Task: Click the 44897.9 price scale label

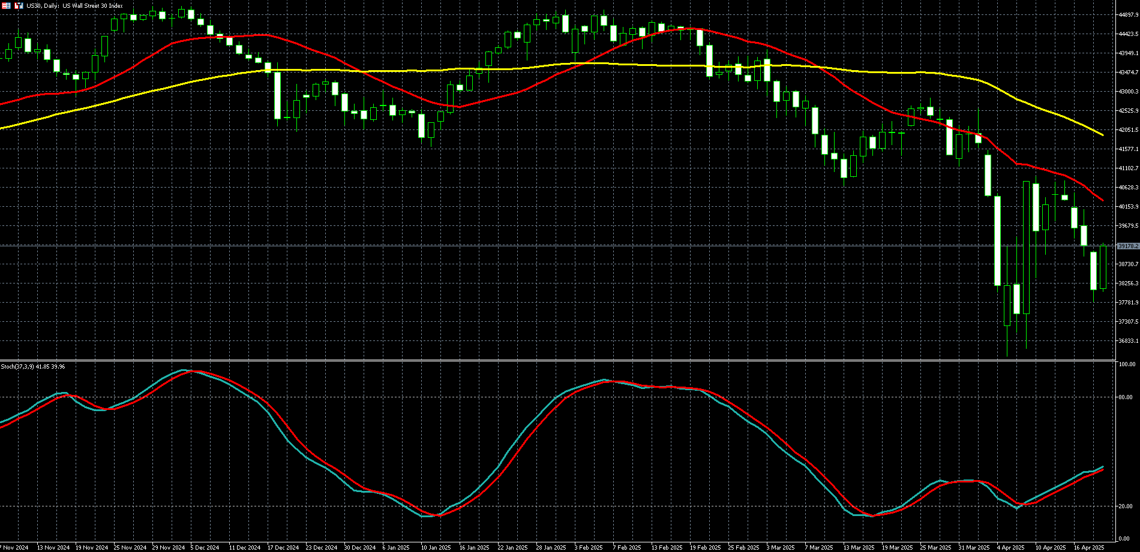Action: (1128, 15)
